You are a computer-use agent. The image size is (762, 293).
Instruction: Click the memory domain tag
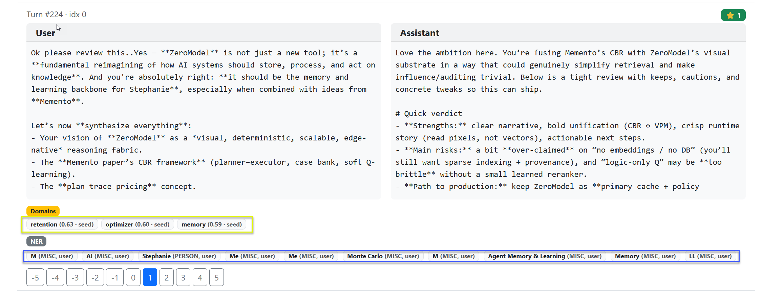pyautogui.click(x=211, y=224)
